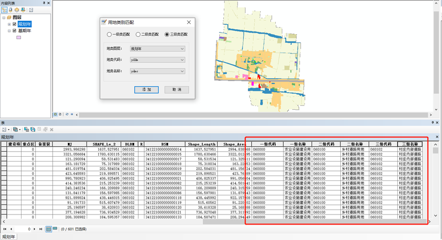Open Table Options dropdown arrow

point(8,130)
